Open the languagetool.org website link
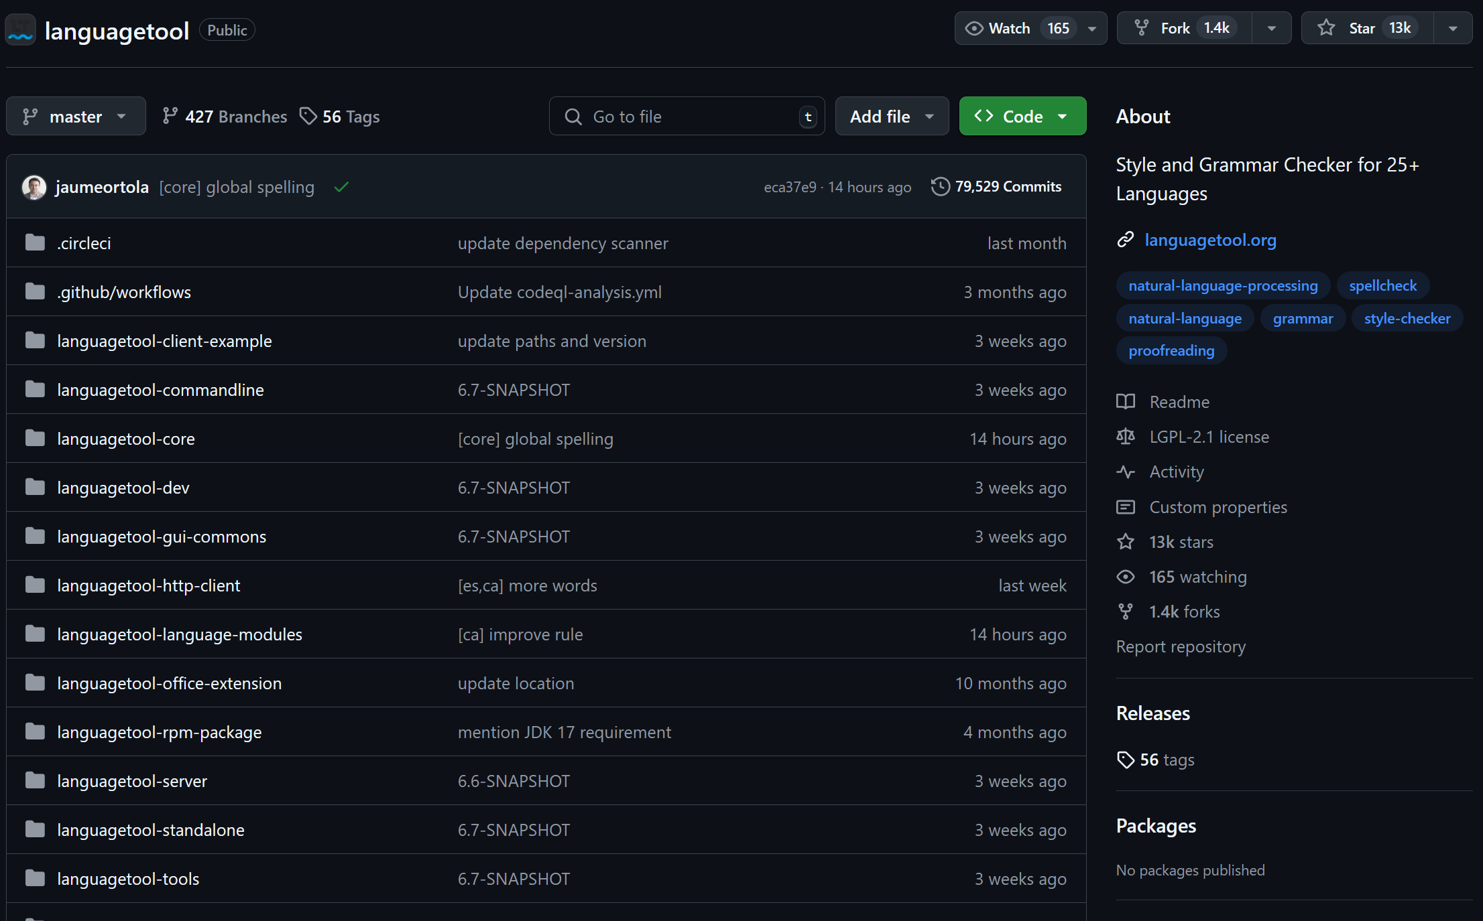This screenshot has height=921, width=1483. [x=1210, y=240]
